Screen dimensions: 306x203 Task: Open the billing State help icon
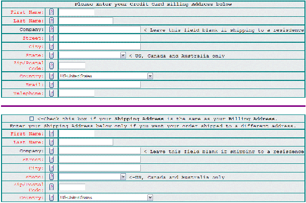[x=52, y=55]
